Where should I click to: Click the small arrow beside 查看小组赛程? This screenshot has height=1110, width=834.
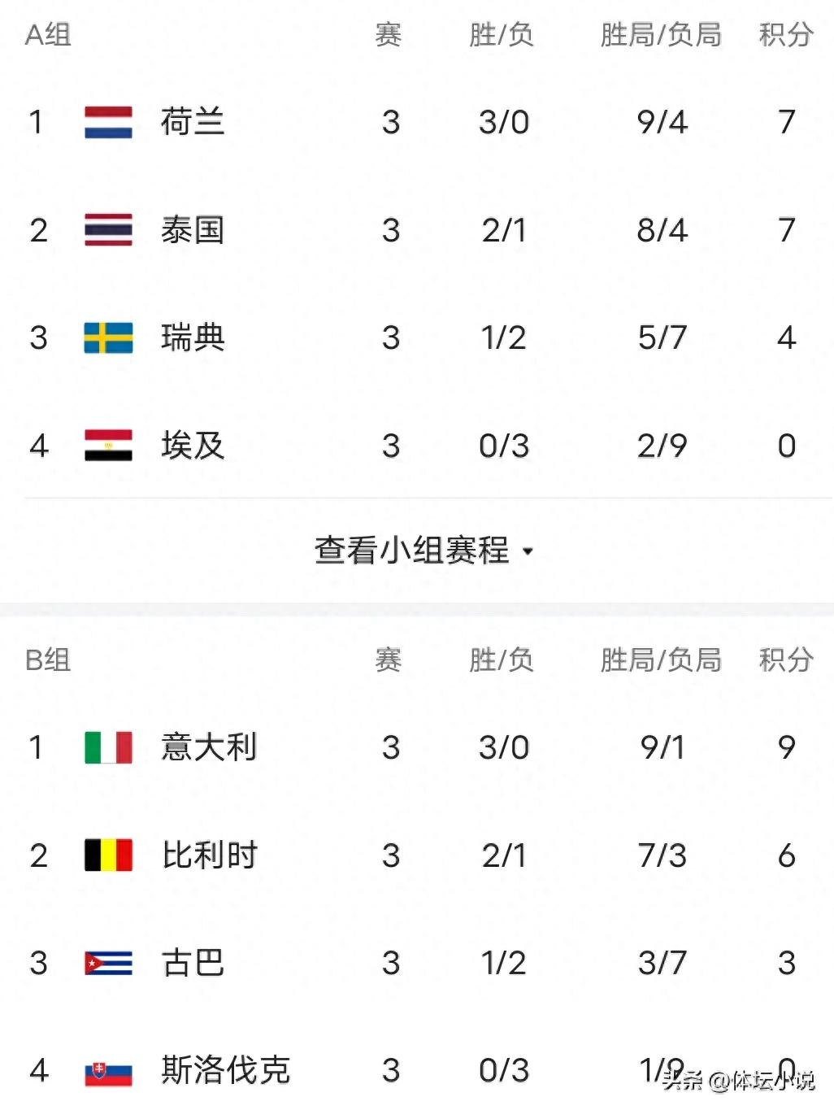tap(528, 551)
